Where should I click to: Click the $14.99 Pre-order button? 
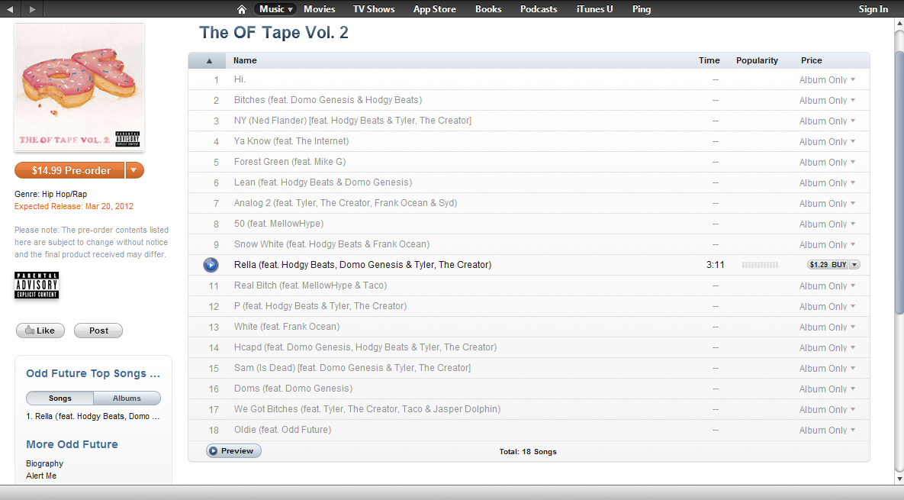click(69, 170)
